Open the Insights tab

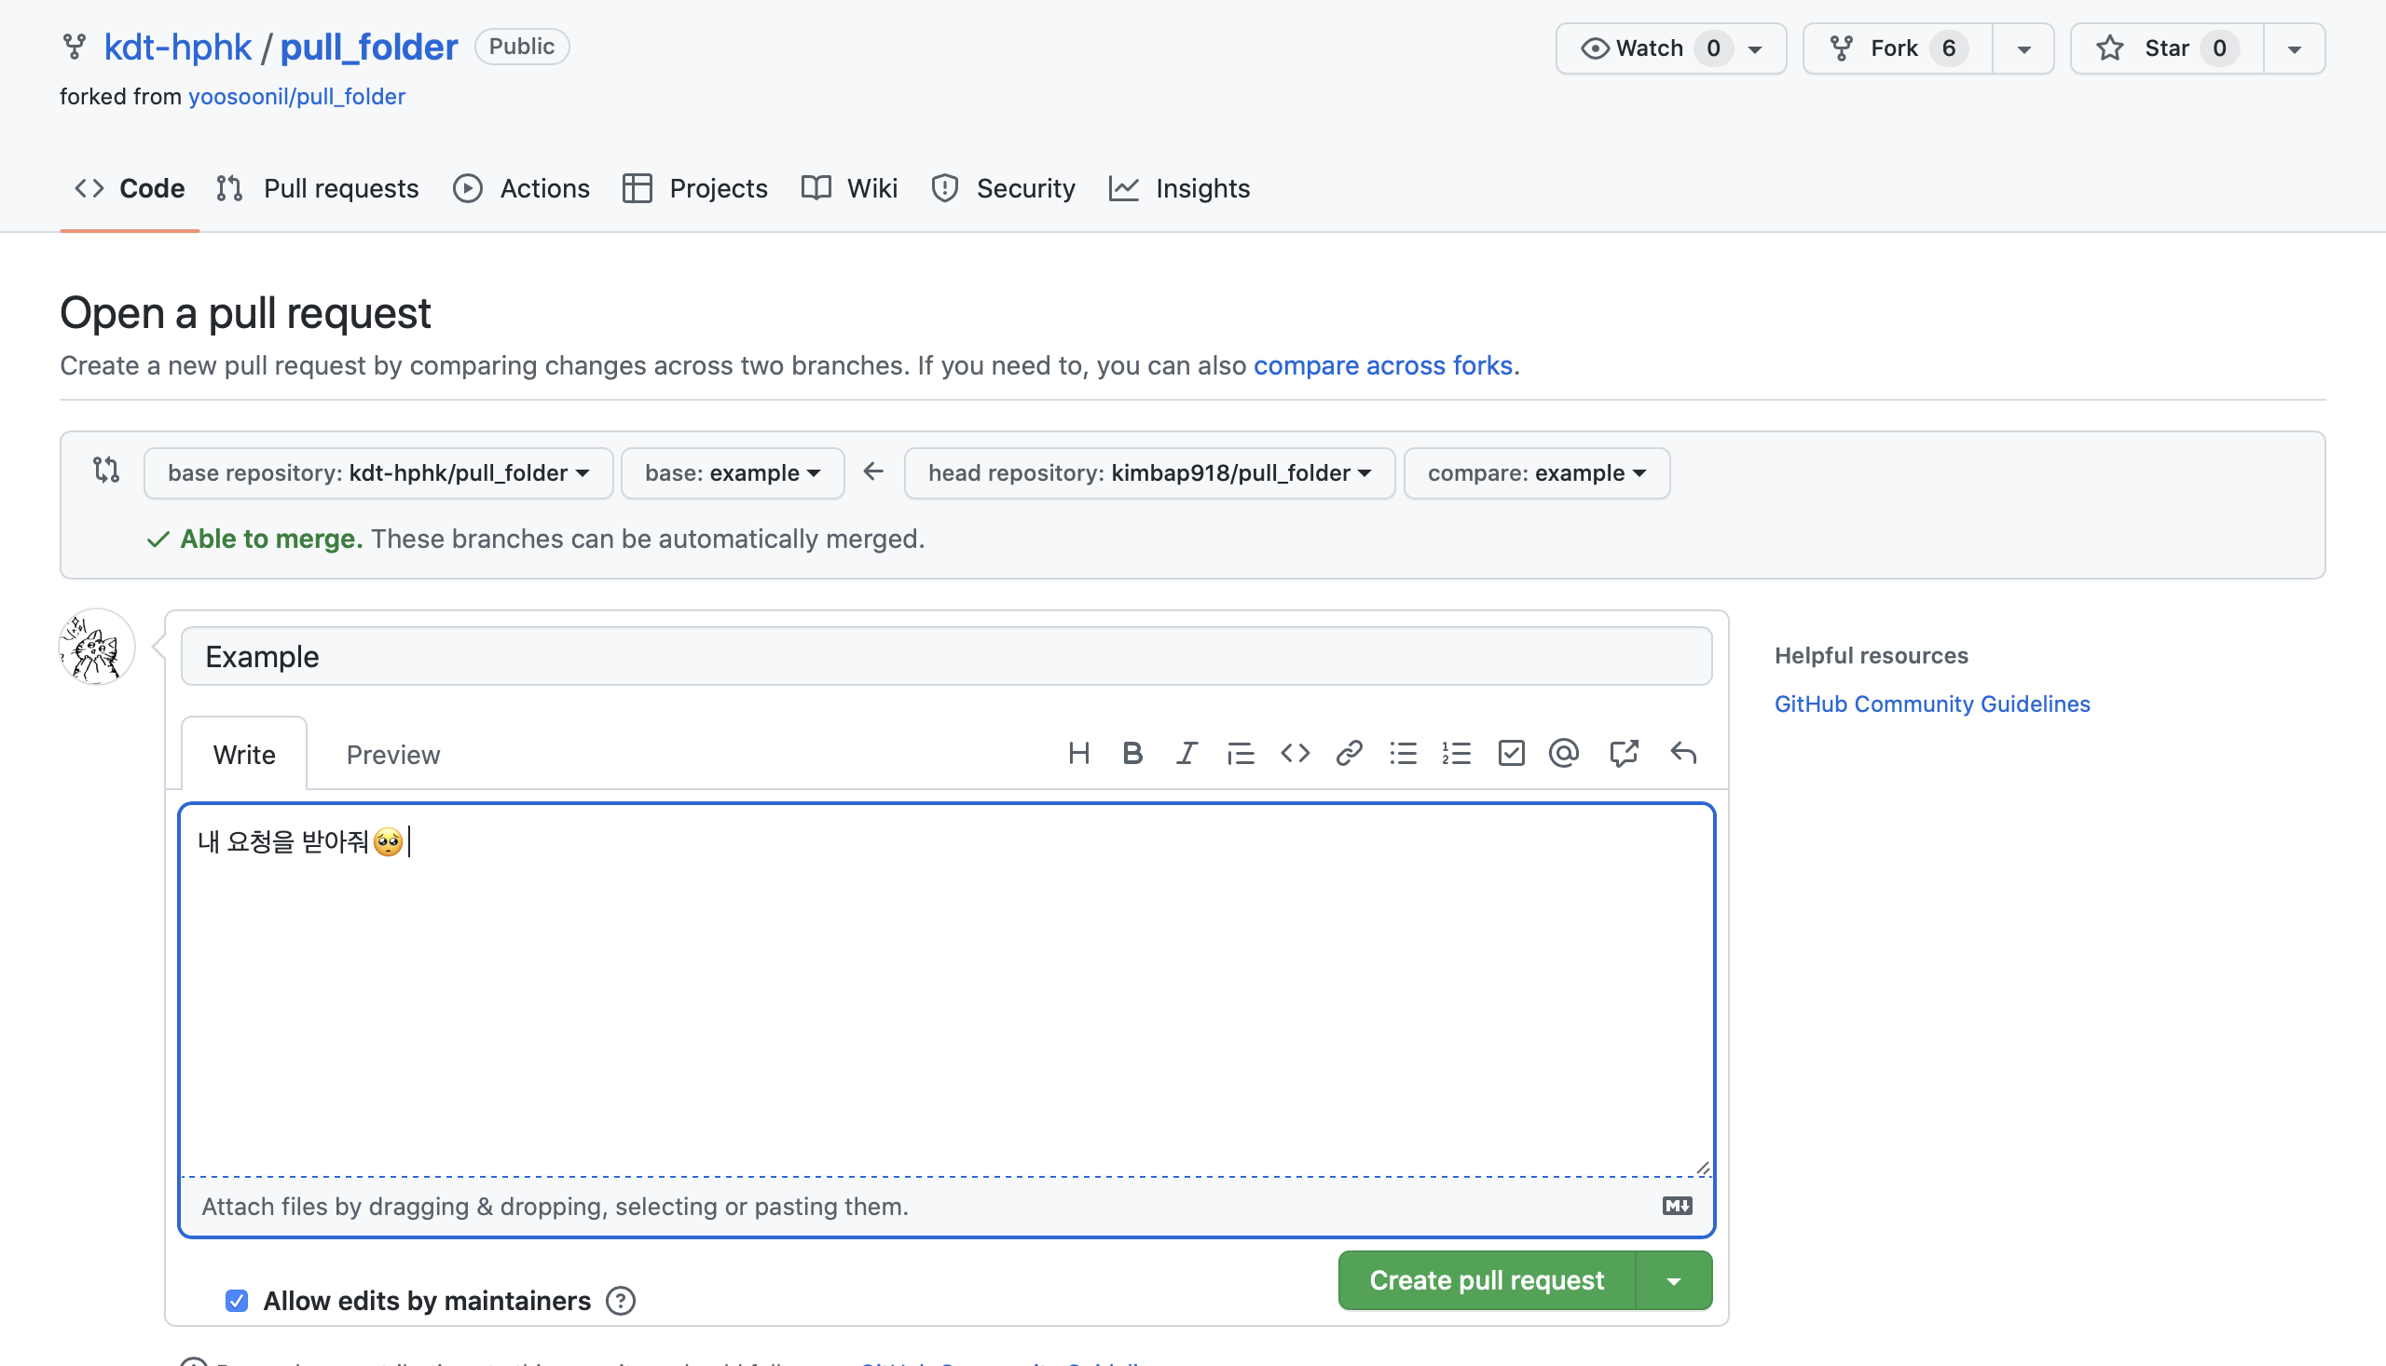click(1179, 188)
